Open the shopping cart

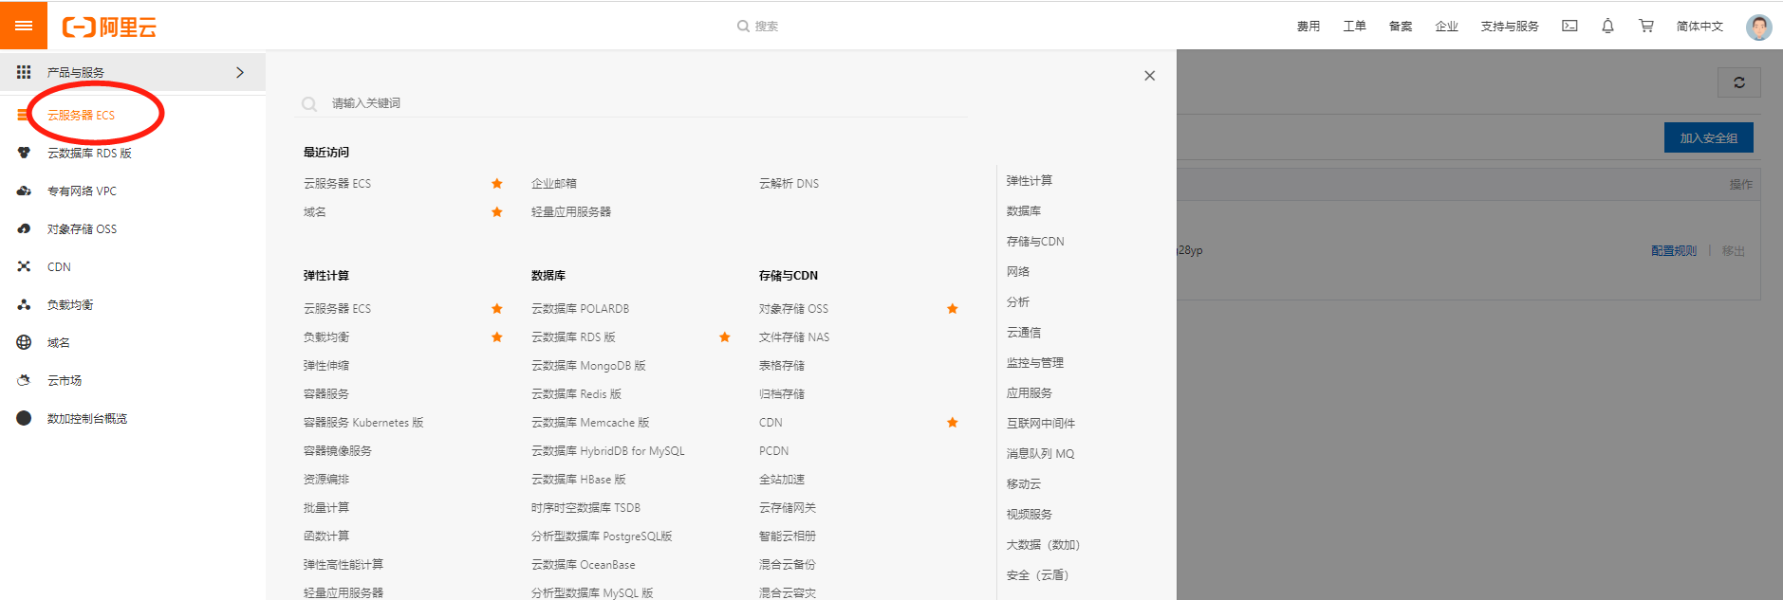coord(1645,27)
